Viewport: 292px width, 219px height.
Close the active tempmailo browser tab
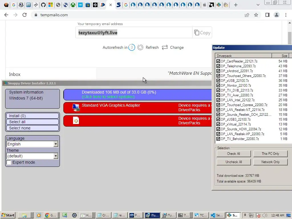pos(111,5)
